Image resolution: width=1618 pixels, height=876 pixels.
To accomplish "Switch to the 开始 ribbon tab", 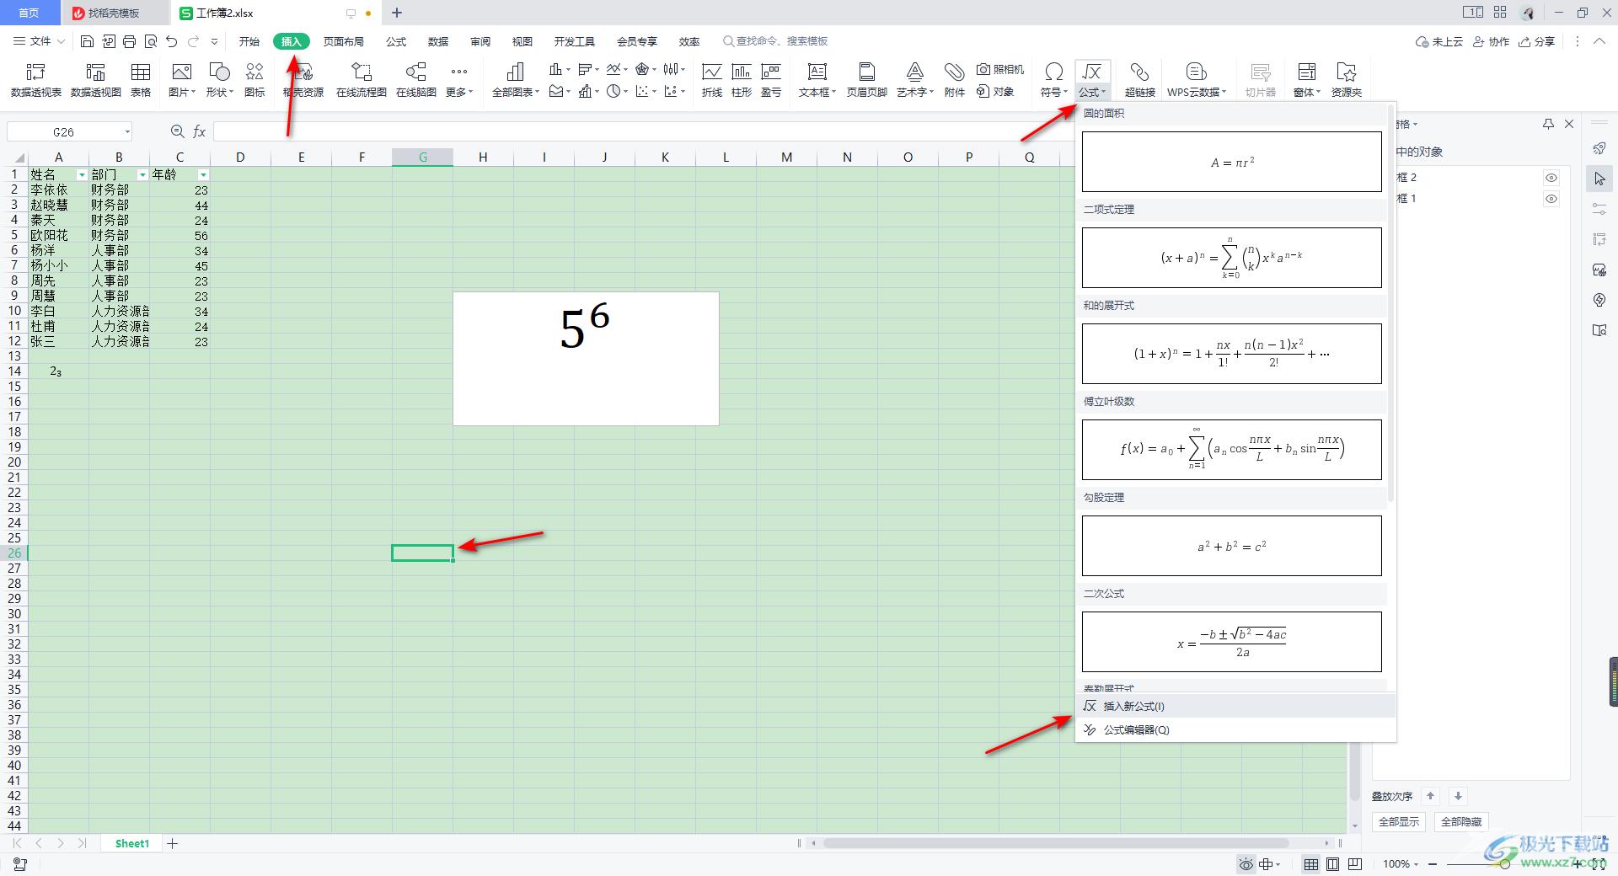I will coord(249,41).
